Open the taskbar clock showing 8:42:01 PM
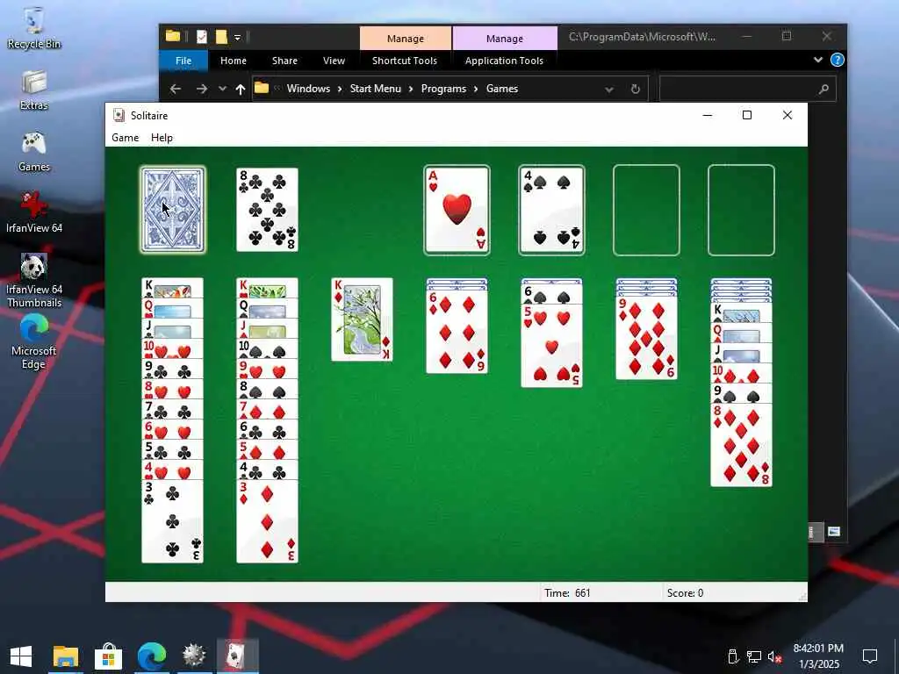899x674 pixels. tap(818, 656)
